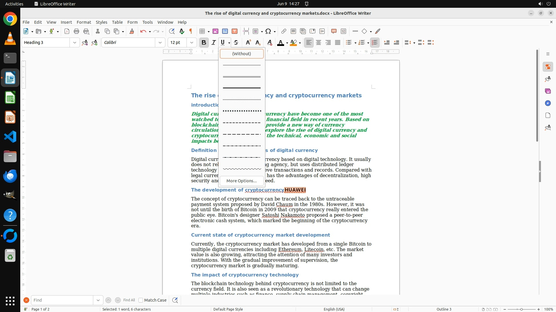Viewport: 556px width, 312px height.
Task: Click the zoom slider in the status bar
Action: pyautogui.click(x=522, y=309)
